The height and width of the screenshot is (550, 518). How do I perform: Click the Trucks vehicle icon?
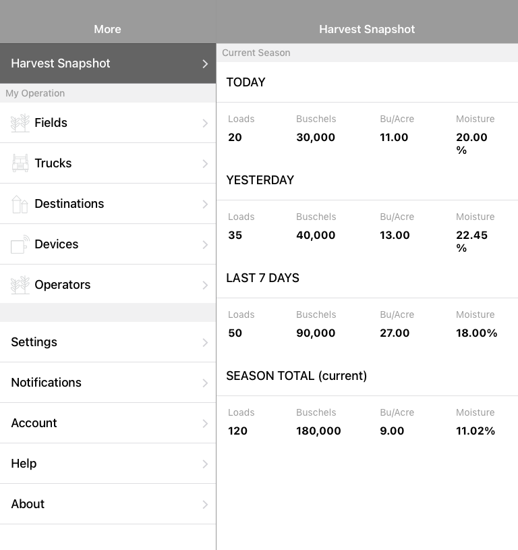pyautogui.click(x=20, y=163)
